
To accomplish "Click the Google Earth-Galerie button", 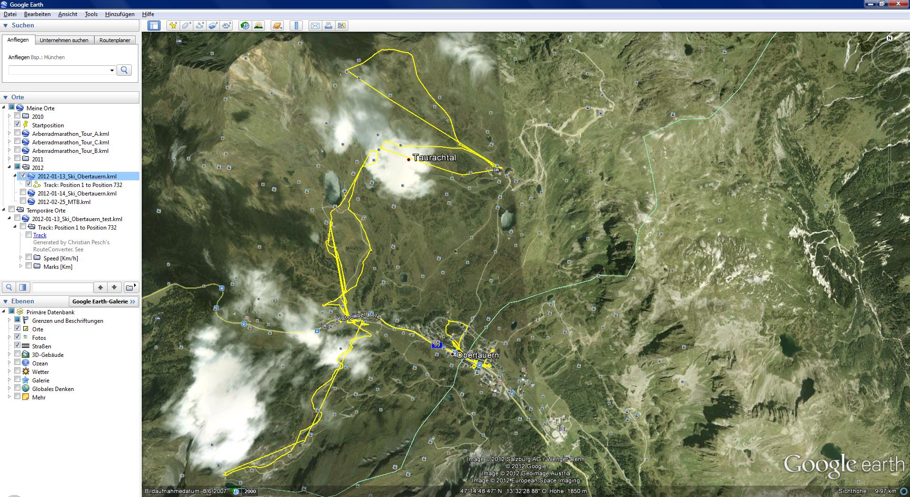I will tap(103, 302).
